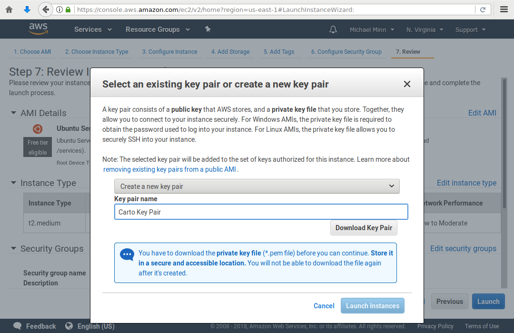Click the blue downloads arrow icon
The height and width of the screenshot is (333, 514).
click(x=27, y=10)
